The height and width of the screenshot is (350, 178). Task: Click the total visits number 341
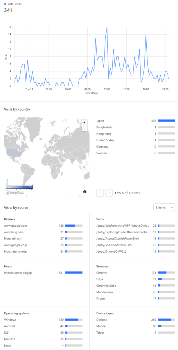[8, 10]
